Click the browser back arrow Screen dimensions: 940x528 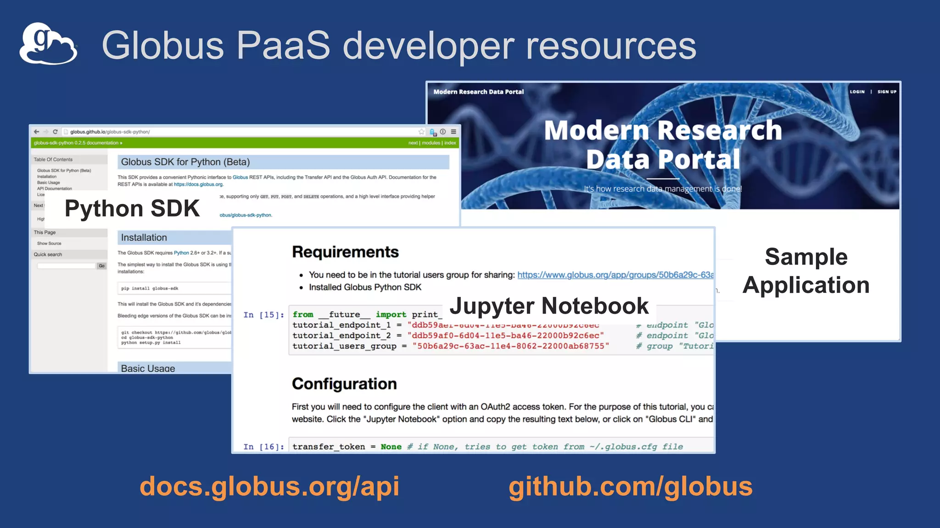(36, 132)
